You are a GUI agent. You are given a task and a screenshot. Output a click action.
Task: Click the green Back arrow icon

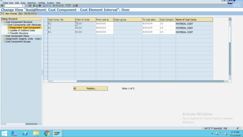34,6
